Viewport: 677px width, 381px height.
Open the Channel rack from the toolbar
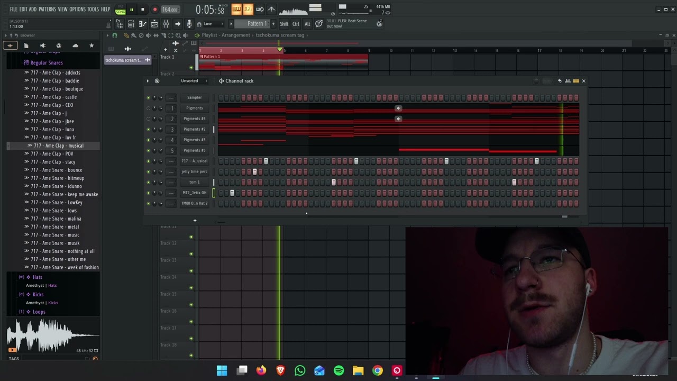pos(131,24)
